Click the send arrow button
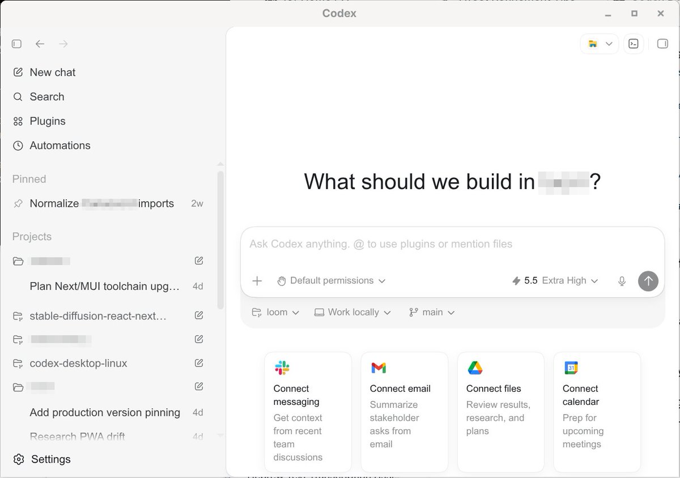Image resolution: width=680 pixels, height=478 pixels. coord(648,281)
